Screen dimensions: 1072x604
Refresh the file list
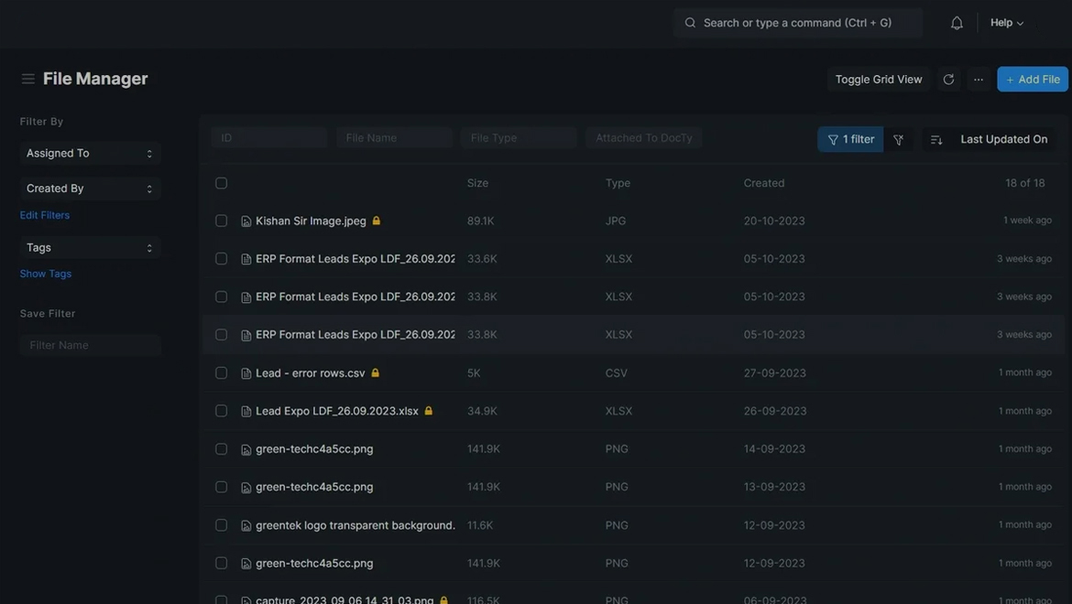[948, 80]
